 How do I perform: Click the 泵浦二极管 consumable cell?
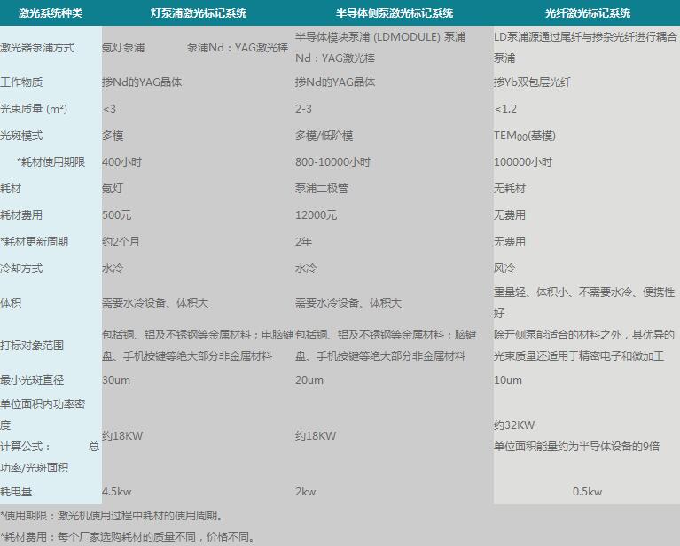coord(322,189)
